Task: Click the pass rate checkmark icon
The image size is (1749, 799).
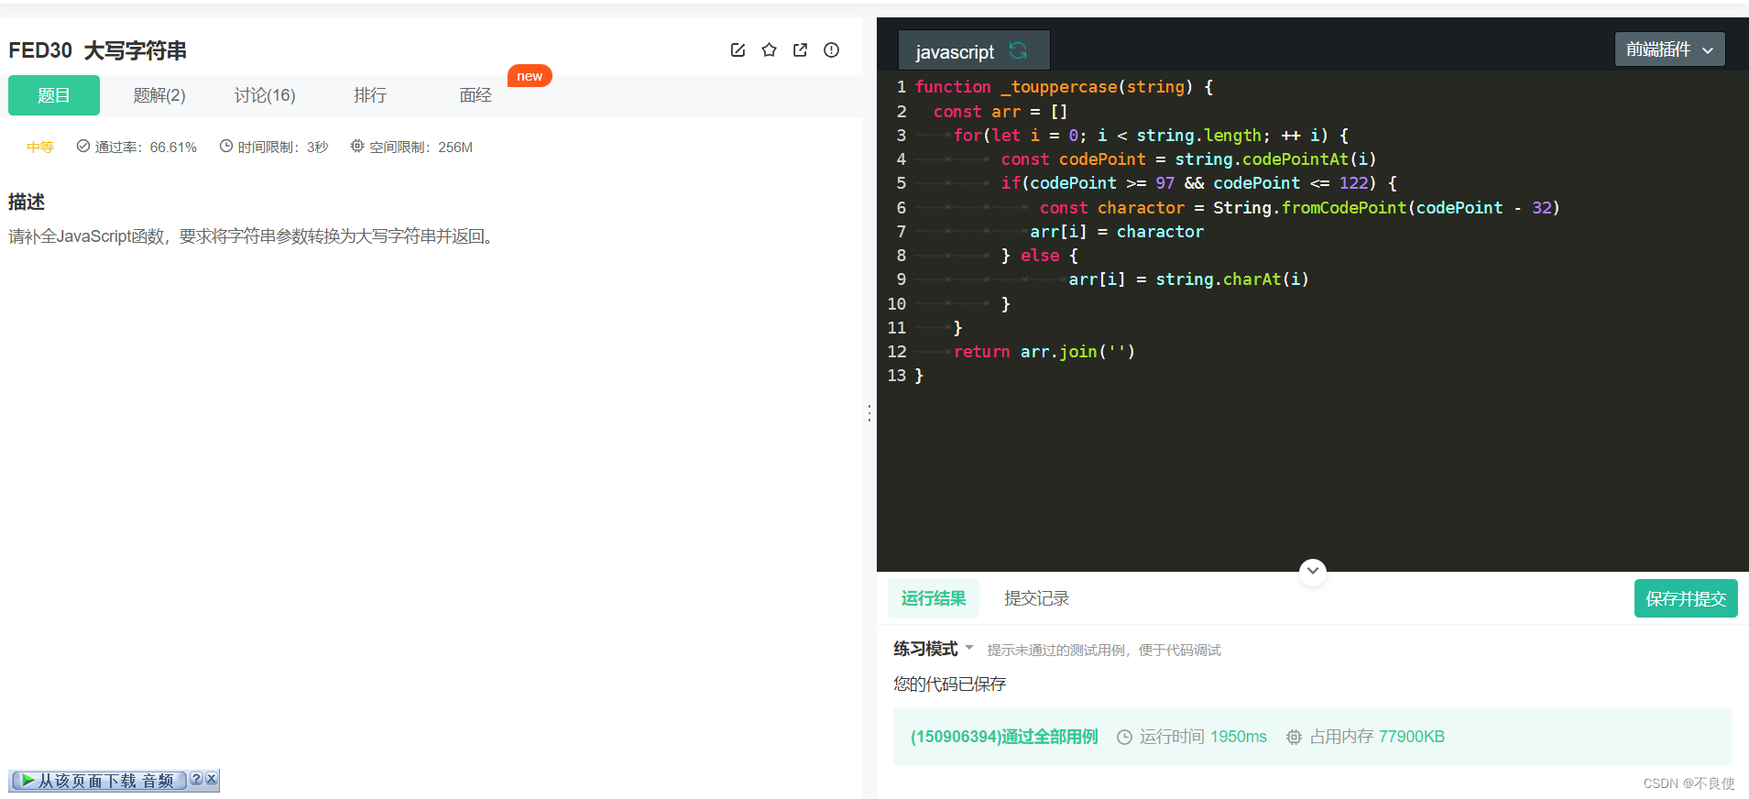Action: click(x=82, y=146)
